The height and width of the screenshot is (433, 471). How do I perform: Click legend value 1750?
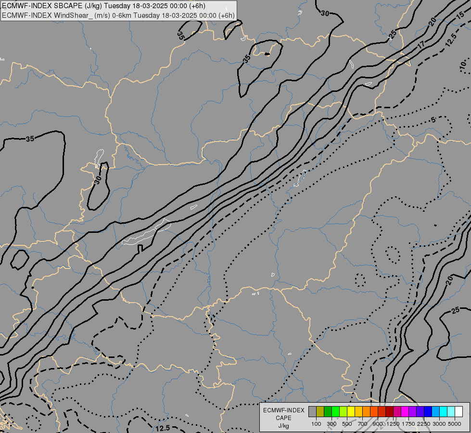click(x=408, y=424)
